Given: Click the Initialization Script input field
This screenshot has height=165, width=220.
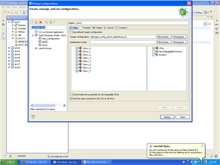Looking at the screenshot, I should [x=123, y=42].
